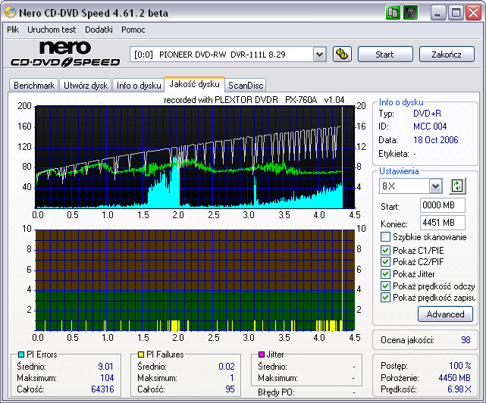This screenshot has height=403, width=486.
Task: Click the Błędy PO label
Action: (x=276, y=392)
